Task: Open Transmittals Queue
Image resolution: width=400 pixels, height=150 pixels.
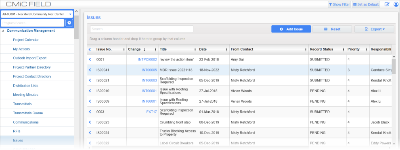Action: (28, 113)
